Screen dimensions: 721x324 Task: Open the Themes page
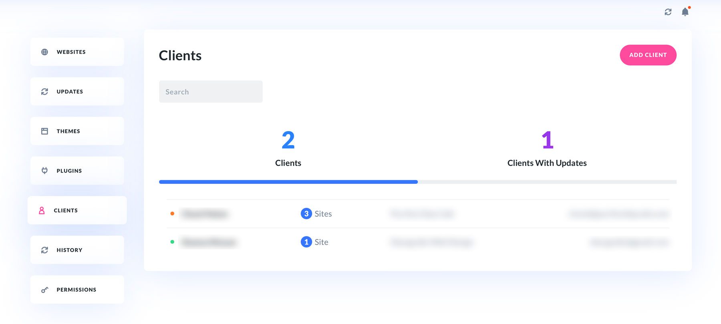point(77,131)
